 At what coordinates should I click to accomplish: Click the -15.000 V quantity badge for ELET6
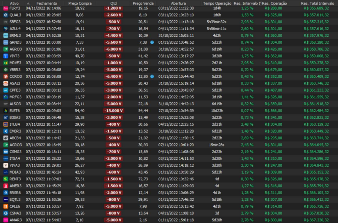pos(114,111)
